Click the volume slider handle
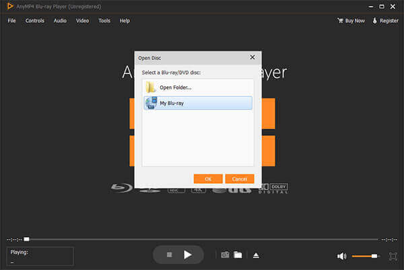This screenshot has height=270, width=404. coord(374,256)
